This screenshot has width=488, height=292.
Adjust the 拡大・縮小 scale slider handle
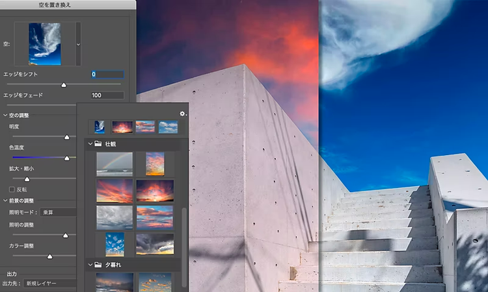click(x=27, y=179)
